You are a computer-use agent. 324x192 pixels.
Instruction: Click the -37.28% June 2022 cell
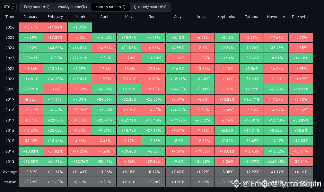[x=153, y=69]
